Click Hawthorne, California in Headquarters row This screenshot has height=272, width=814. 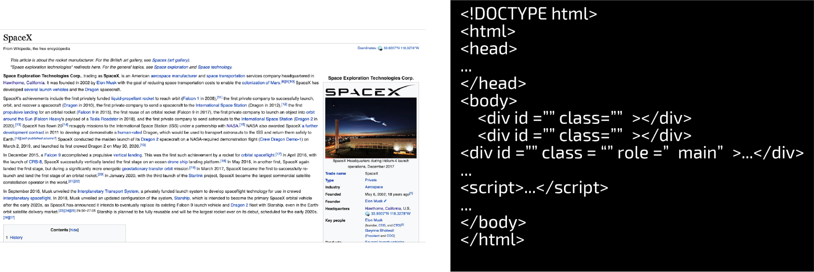click(x=383, y=209)
